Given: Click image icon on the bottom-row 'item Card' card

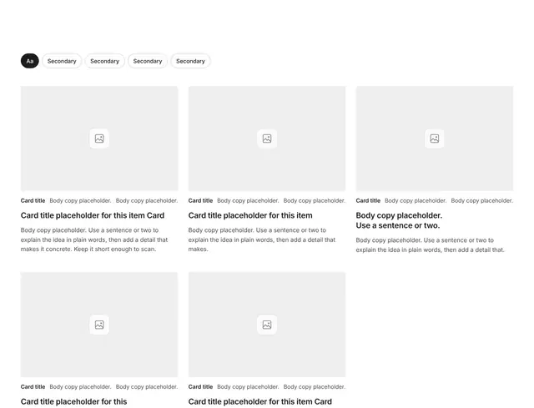Looking at the screenshot, I should click(x=267, y=325).
